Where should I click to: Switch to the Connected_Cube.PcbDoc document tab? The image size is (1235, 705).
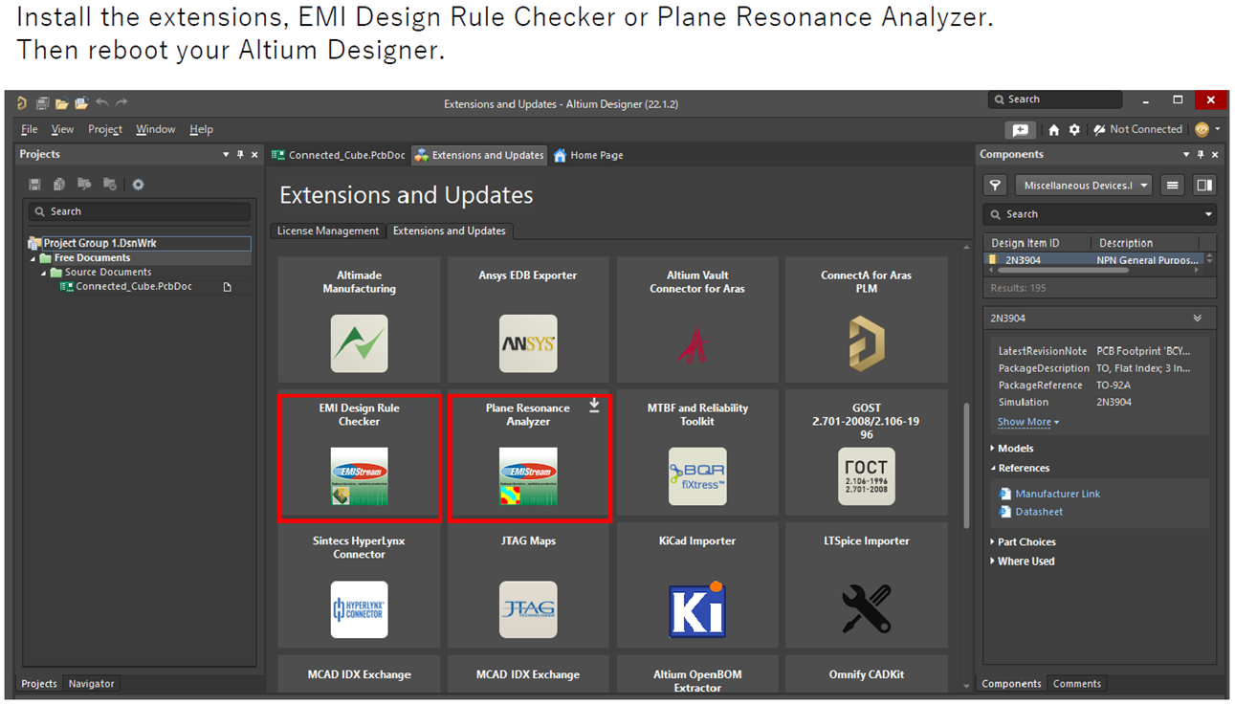(339, 155)
